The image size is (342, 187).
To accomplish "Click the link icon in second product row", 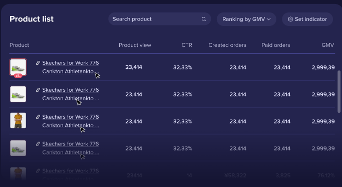I will [38, 90].
